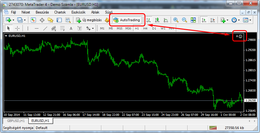Switch timeframe to H4
The image size is (260, 133).
pos(145,29)
